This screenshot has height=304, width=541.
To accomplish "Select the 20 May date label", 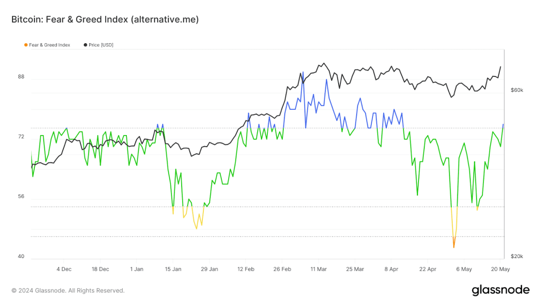I will pos(501,269).
